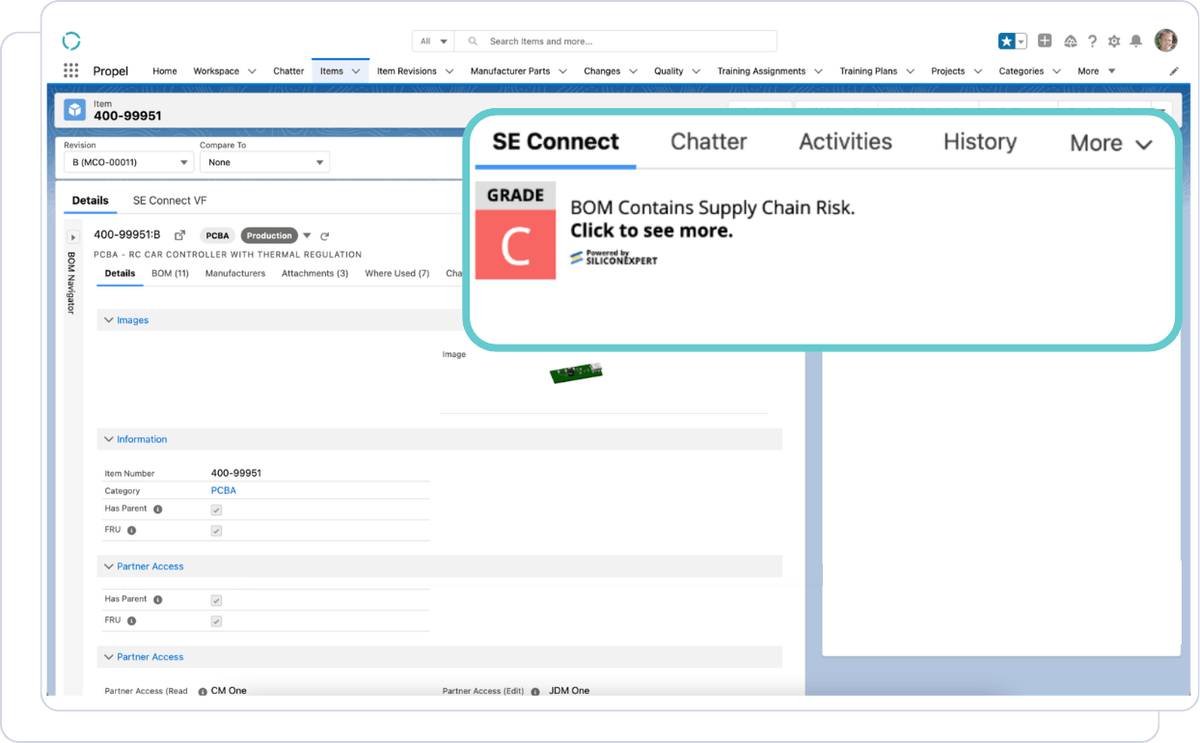
Task: Open the favorites star icon
Action: (1006, 41)
